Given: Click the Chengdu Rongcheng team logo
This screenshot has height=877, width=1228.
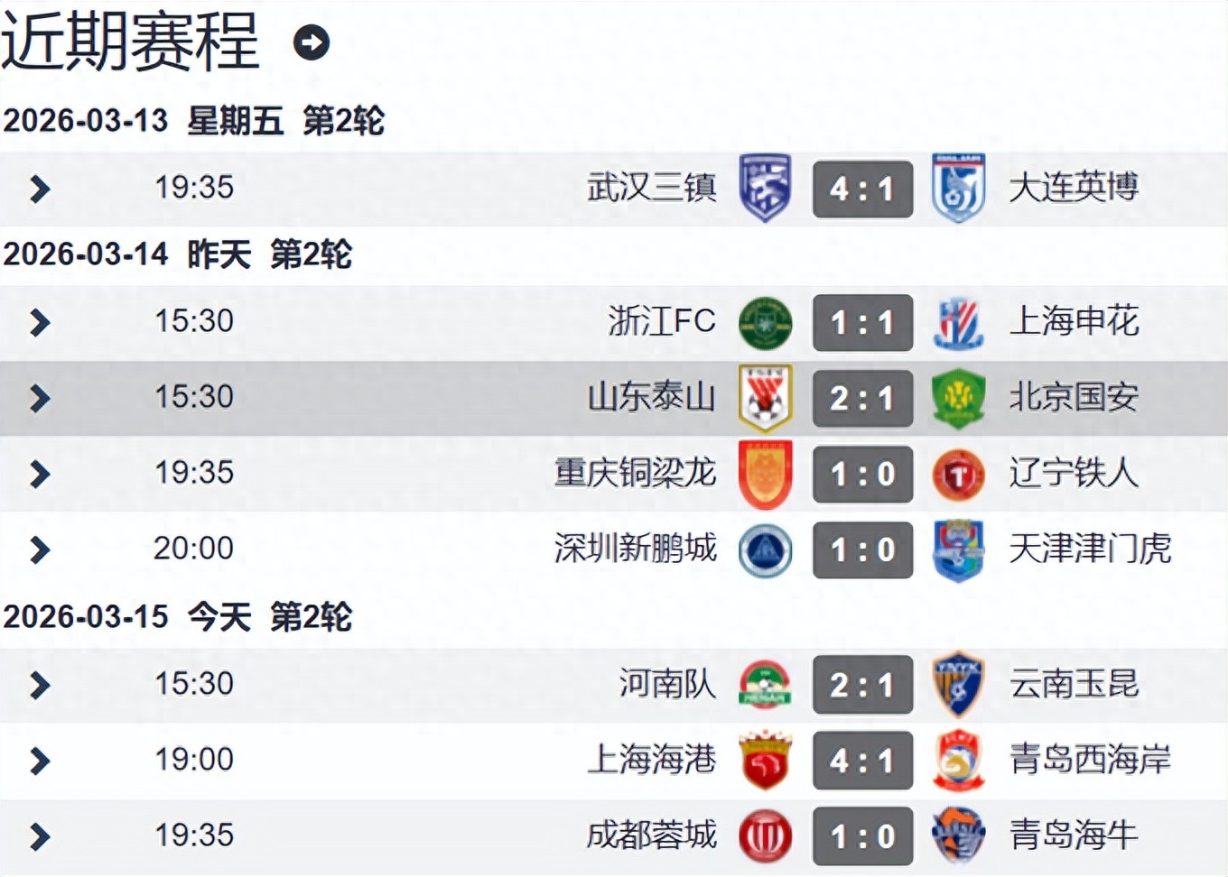Looking at the screenshot, I should point(766,836).
